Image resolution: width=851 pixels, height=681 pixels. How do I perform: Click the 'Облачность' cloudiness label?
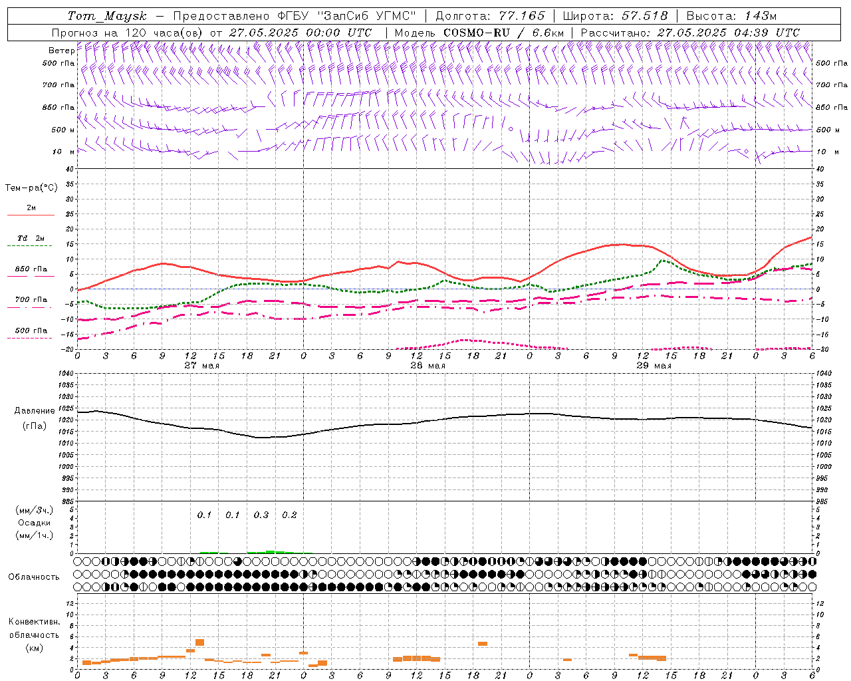coord(34,577)
